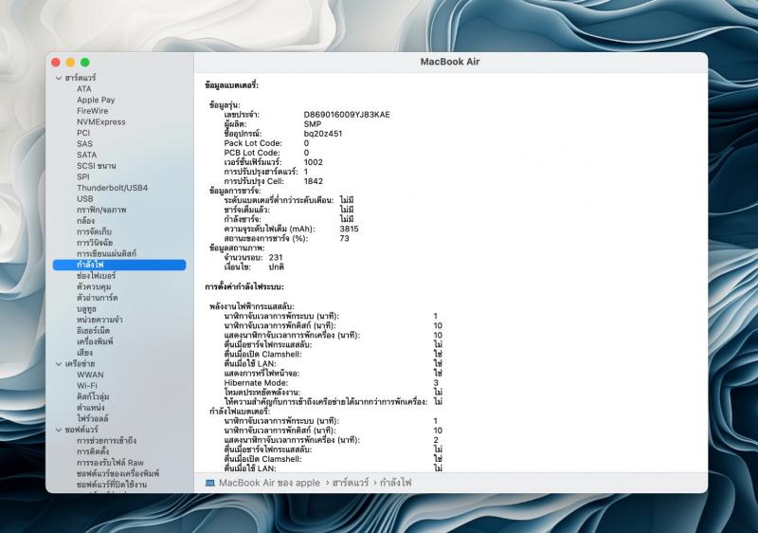The width and height of the screenshot is (758, 533).
Task: Select การติดตั้ง in the sidebar
Action: click(x=93, y=451)
